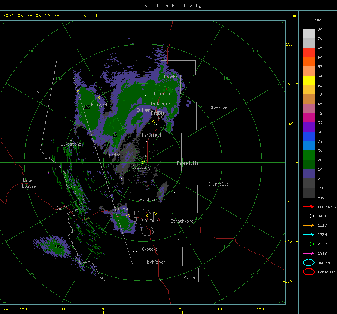Click the yellow diamond marker above Calgary label

pos(148,215)
